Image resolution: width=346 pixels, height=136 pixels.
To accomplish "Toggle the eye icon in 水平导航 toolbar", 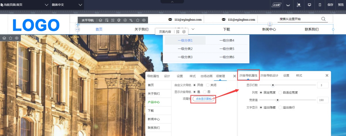I will click(144, 20).
